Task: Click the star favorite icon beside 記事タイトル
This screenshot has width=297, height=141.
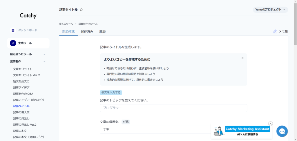Action: click(81, 10)
